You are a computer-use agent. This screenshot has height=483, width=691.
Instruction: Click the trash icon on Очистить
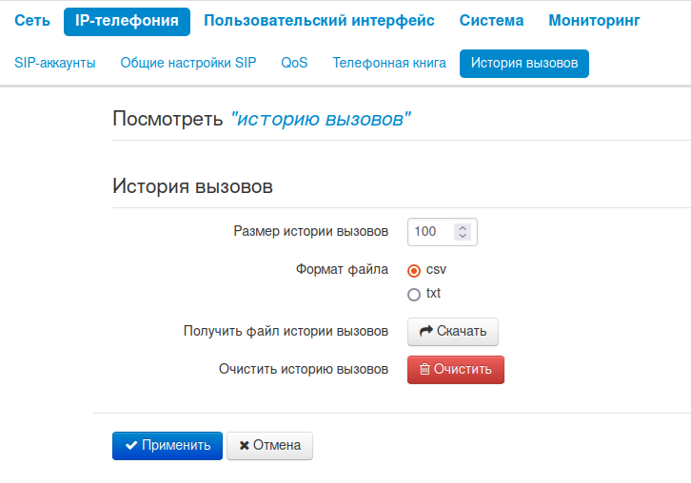[424, 369]
